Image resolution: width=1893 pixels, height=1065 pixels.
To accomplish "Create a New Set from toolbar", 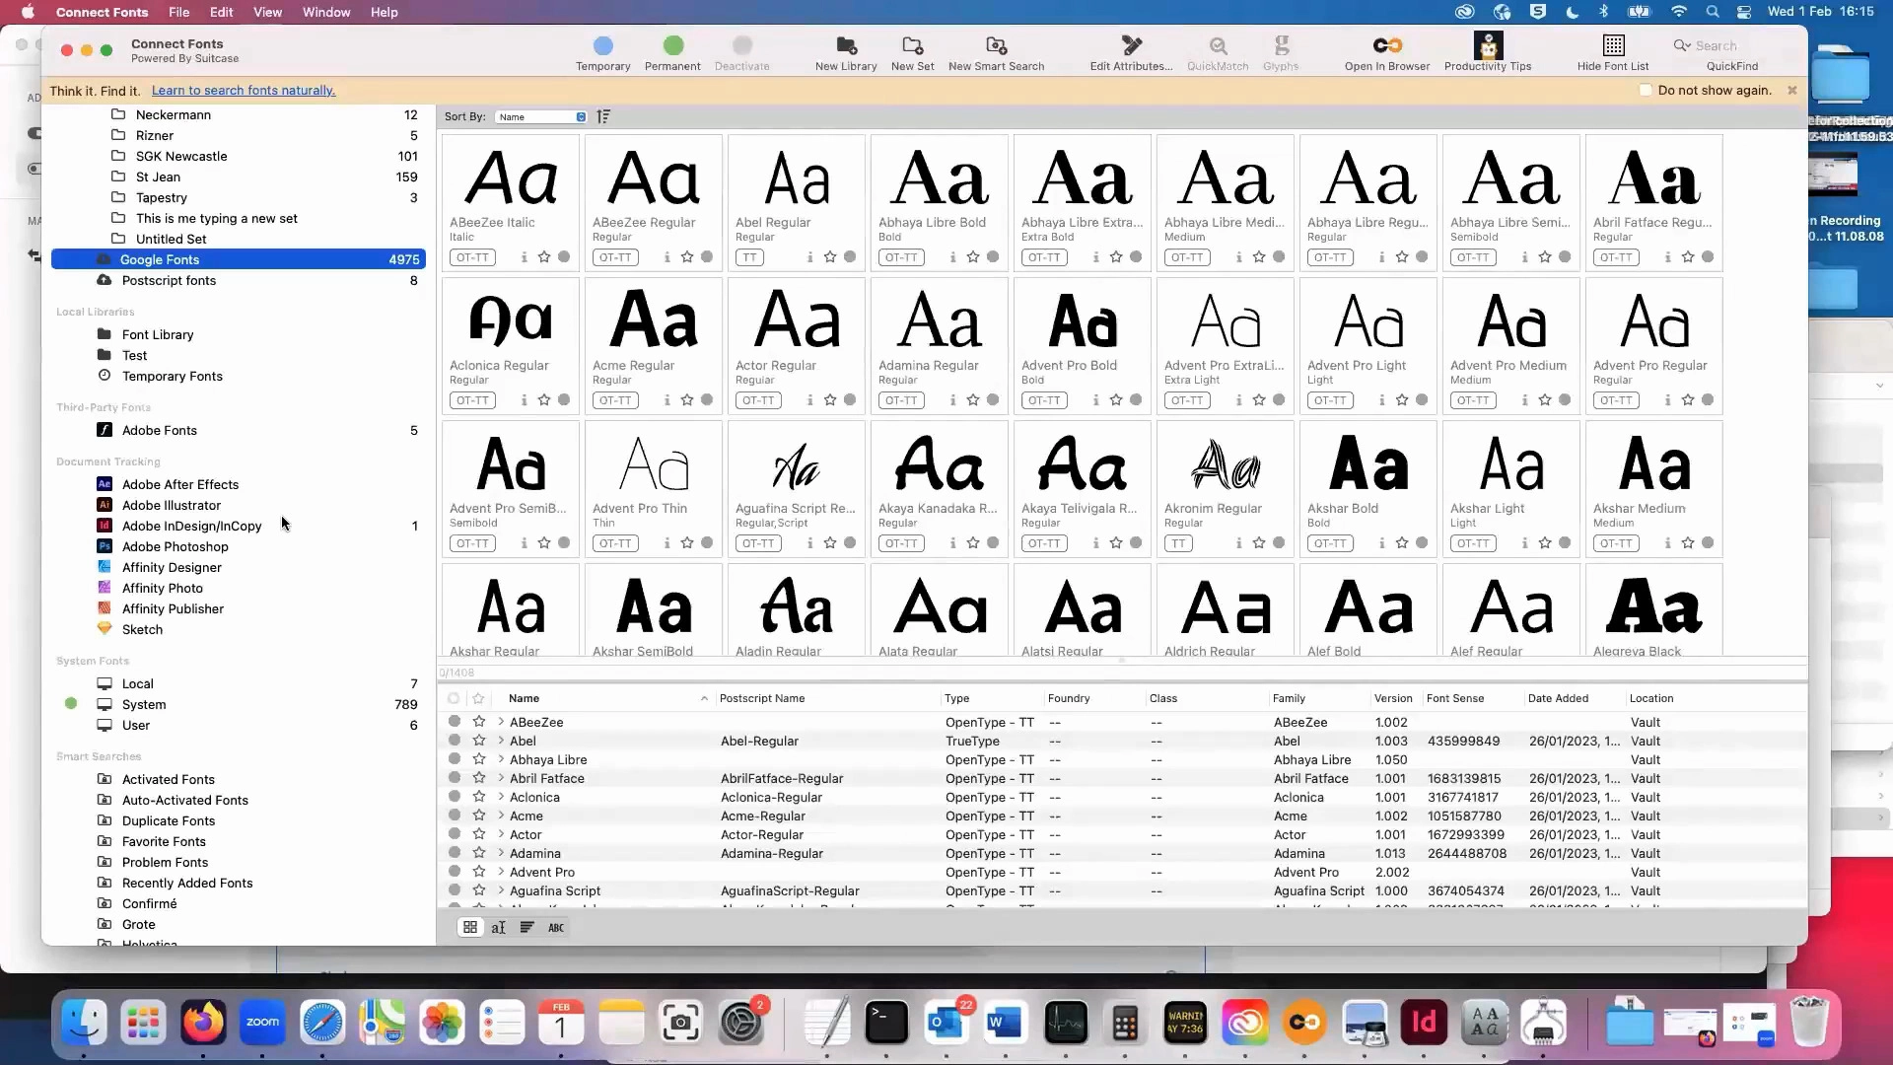I will point(912,53).
